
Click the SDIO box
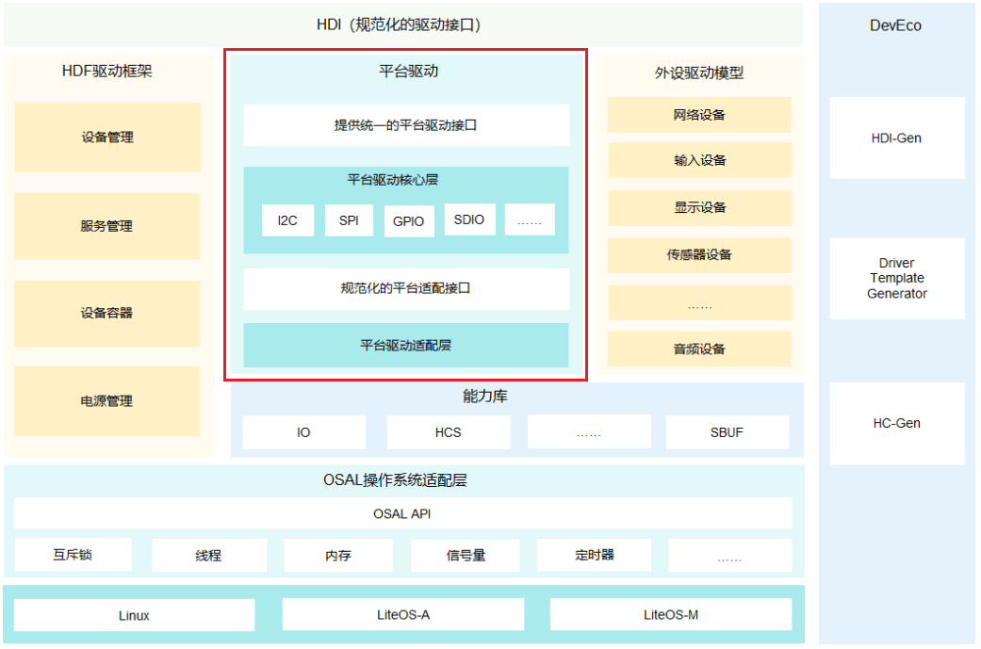470,219
